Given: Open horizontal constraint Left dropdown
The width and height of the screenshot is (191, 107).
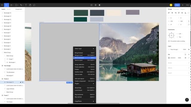Looking at the screenshot, I should click(x=180, y=34).
